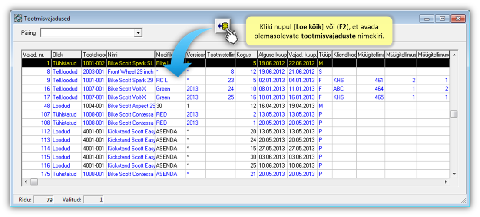The height and width of the screenshot is (217, 480).
Task: Sort by Vajad. nr. column header
Action: tap(36, 55)
